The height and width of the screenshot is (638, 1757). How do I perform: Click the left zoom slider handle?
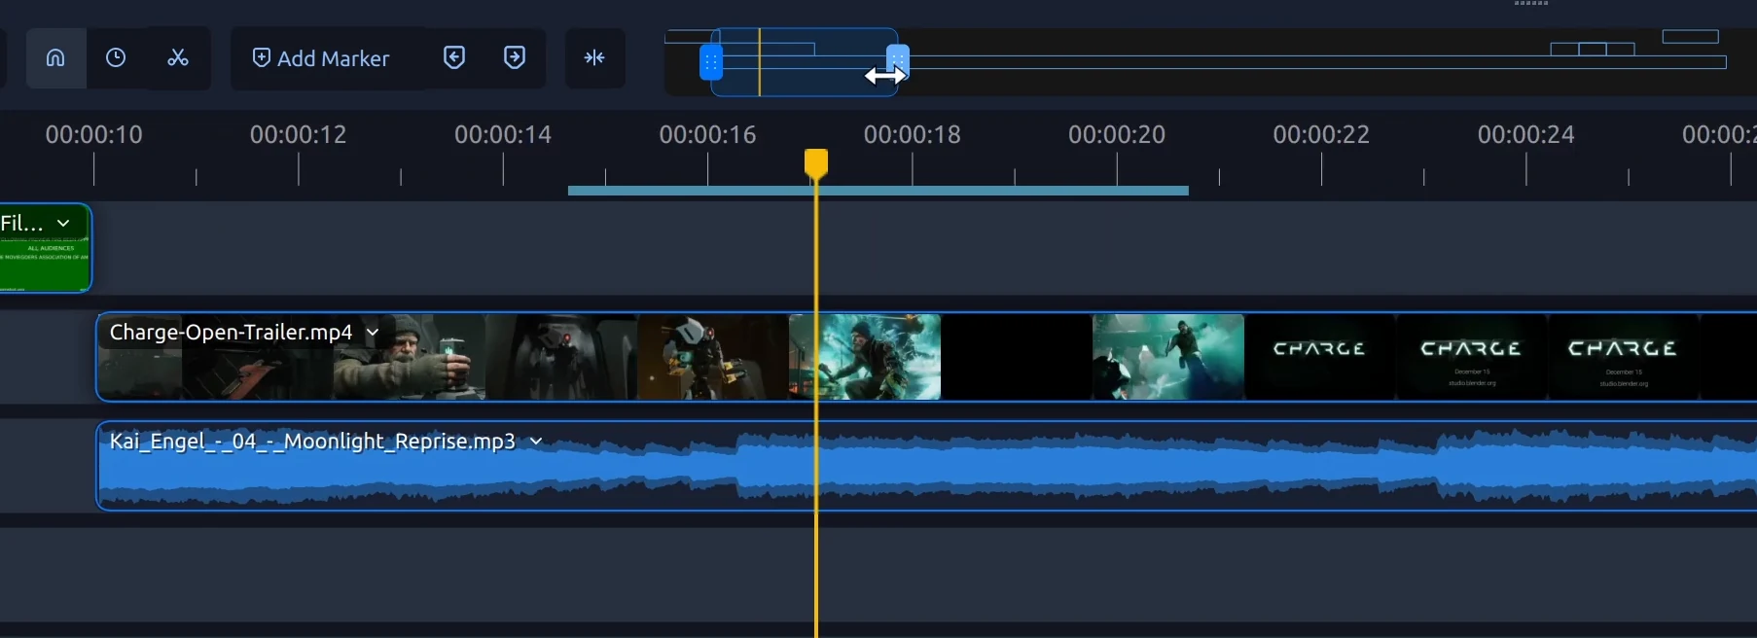(711, 63)
